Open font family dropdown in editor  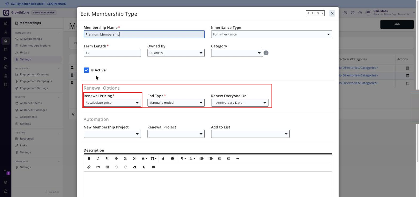pyautogui.click(x=144, y=159)
